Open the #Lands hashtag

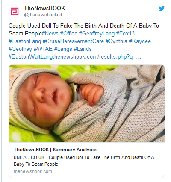(x=83, y=49)
